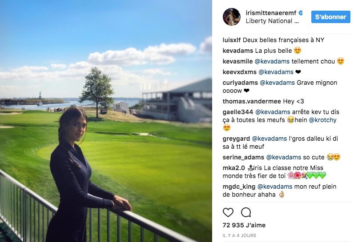
Task: Open the curlyadams commenter profile
Action: (240, 83)
